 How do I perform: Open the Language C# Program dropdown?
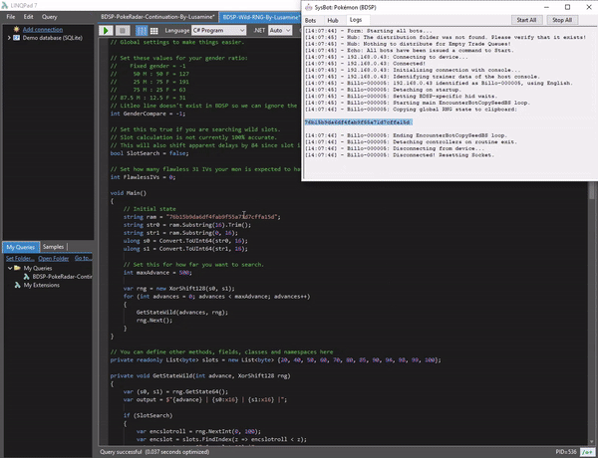[218, 31]
